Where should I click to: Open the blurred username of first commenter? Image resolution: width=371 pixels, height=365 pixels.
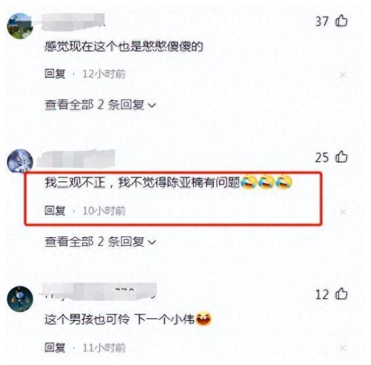[74, 22]
